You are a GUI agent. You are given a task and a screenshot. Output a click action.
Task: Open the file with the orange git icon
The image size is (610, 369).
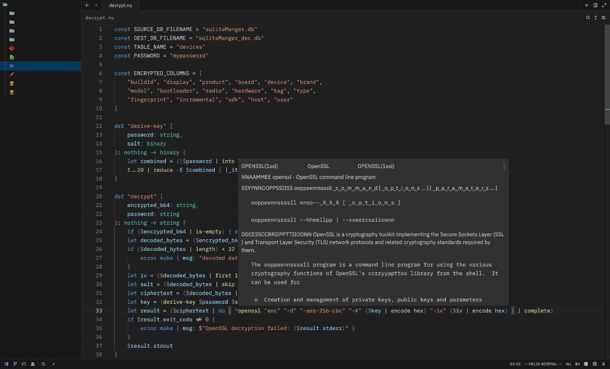coord(12,49)
